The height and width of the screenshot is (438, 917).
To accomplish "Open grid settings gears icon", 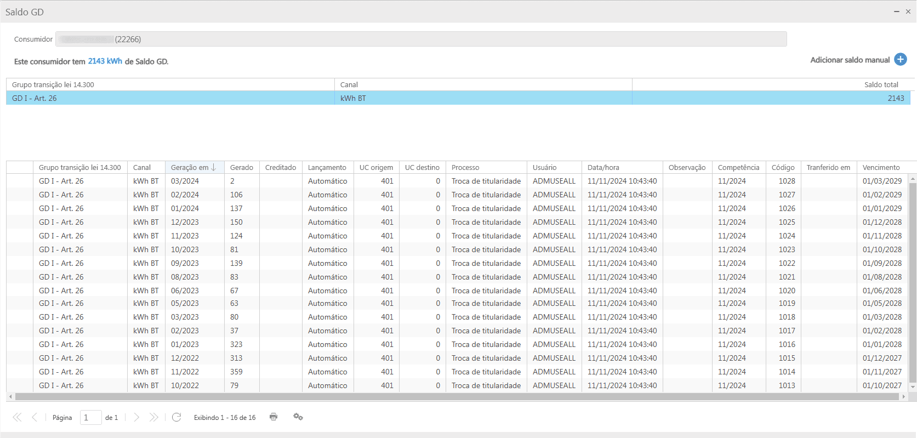I will tap(298, 417).
